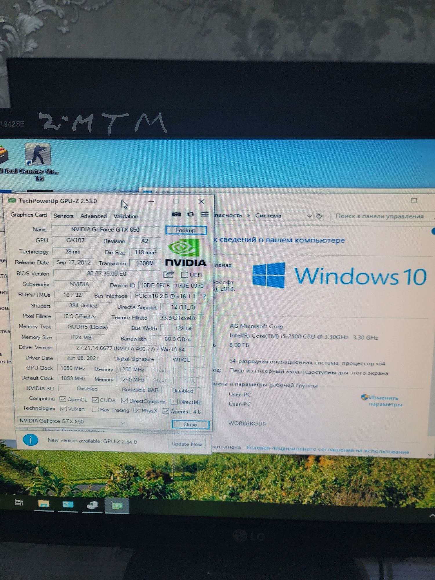Click the Memory Size value 1024 MB
This screenshot has width=435, height=580.
pos(80,338)
